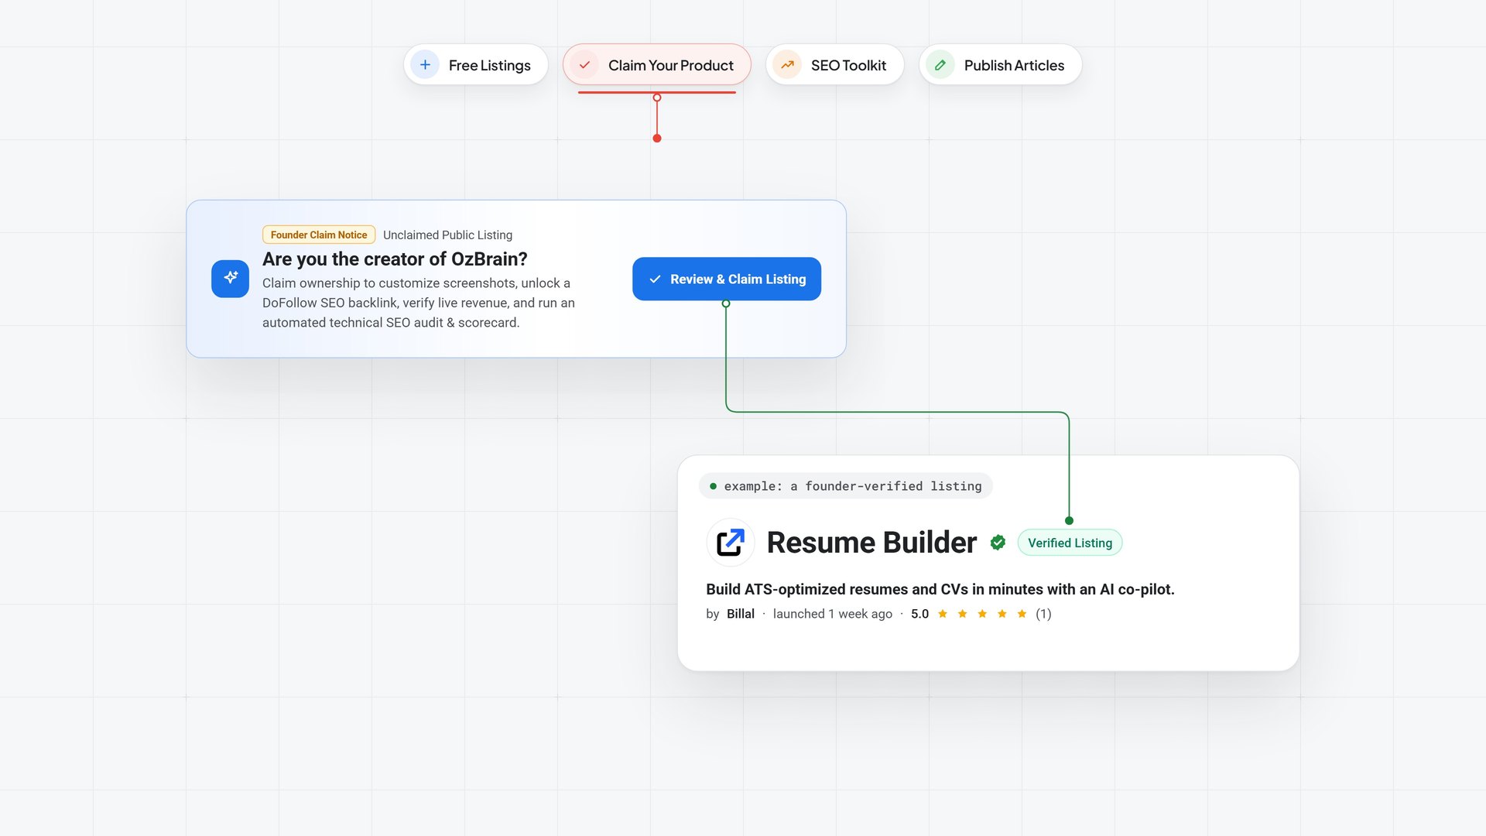Click the (1) review count
Image resolution: width=1486 pixels, height=836 pixels.
click(x=1043, y=614)
